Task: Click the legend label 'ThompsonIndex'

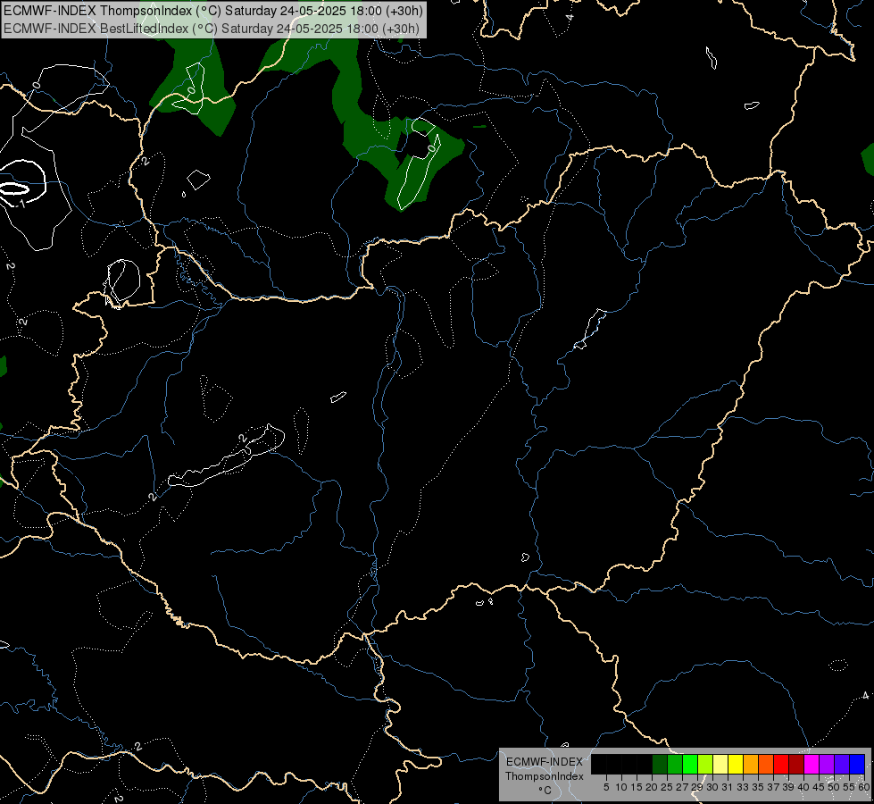Action: click(544, 776)
